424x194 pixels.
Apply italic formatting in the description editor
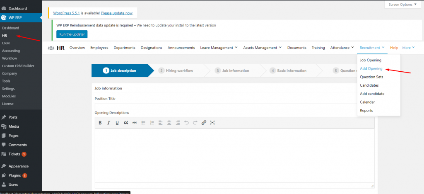pyautogui.click(x=108, y=123)
